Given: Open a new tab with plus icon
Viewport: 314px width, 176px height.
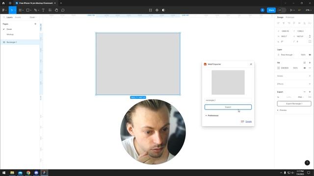Looking at the screenshot, I should 61,3.
